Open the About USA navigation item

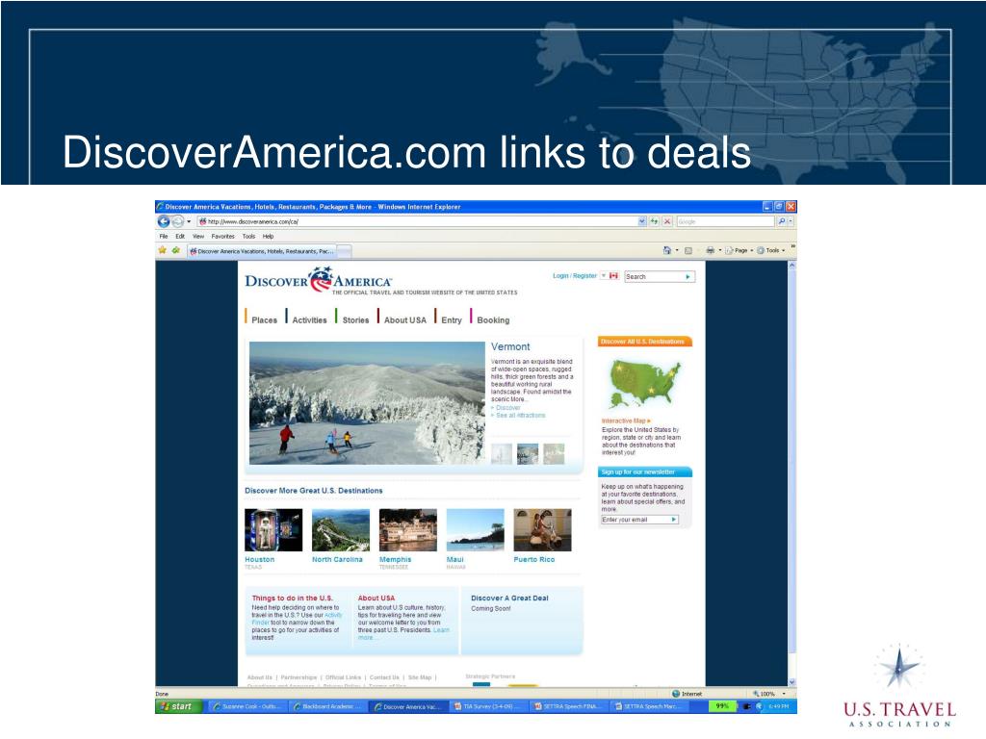click(x=405, y=319)
